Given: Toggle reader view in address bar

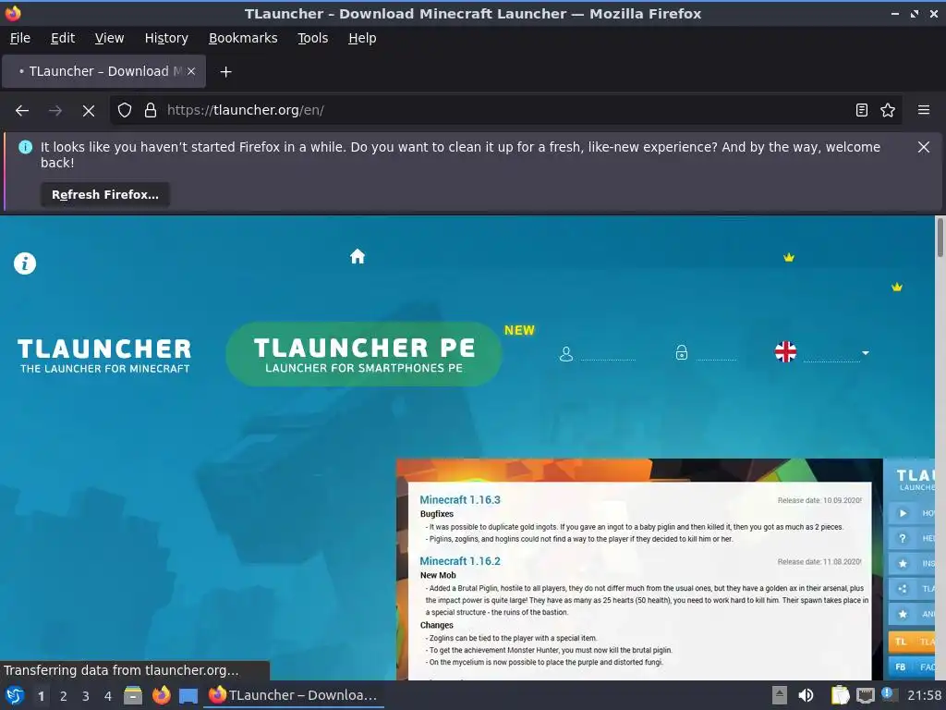Looking at the screenshot, I should (862, 111).
